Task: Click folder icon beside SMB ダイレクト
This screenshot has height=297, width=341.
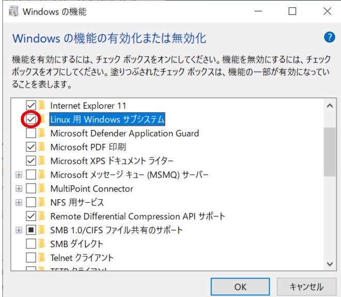Action: (x=41, y=244)
